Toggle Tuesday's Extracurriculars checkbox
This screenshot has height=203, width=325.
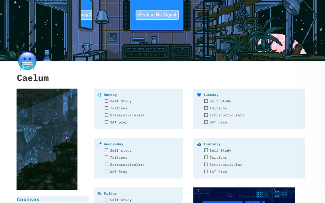point(206,115)
